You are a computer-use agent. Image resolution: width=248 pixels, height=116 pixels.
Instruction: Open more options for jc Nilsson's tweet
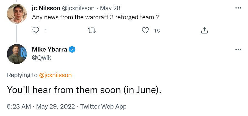tap(238, 8)
